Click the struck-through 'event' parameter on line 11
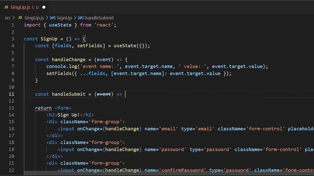 click(104, 94)
